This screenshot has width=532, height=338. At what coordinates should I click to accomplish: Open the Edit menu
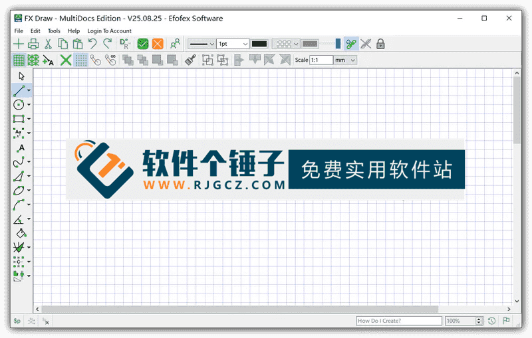coord(35,31)
